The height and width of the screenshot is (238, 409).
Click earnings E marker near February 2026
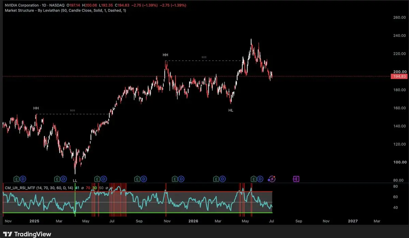pos(216,178)
